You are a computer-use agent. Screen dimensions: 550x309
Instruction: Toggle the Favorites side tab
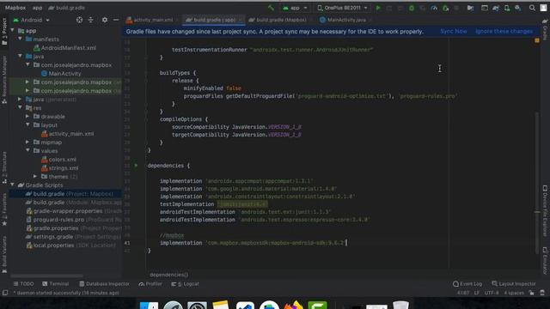coord(4,209)
